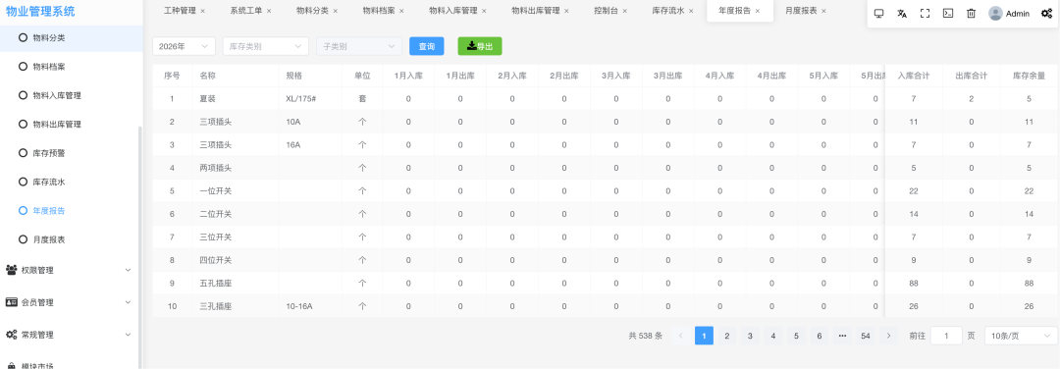Viewport: 1060px width, 369px height.
Task: Click the trash clear-cache icon
Action: coord(971,14)
